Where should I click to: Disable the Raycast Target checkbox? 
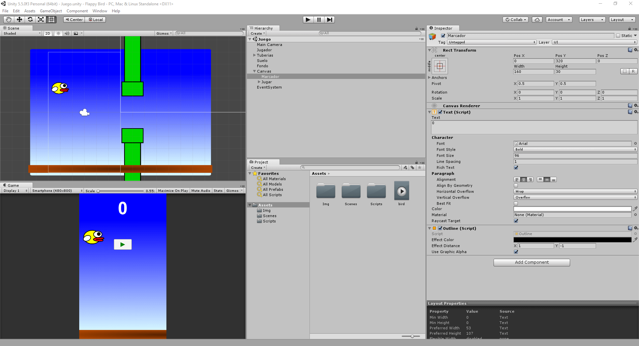point(516,221)
